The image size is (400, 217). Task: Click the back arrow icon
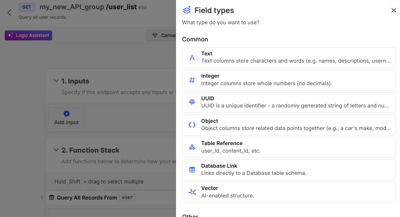coord(9,13)
